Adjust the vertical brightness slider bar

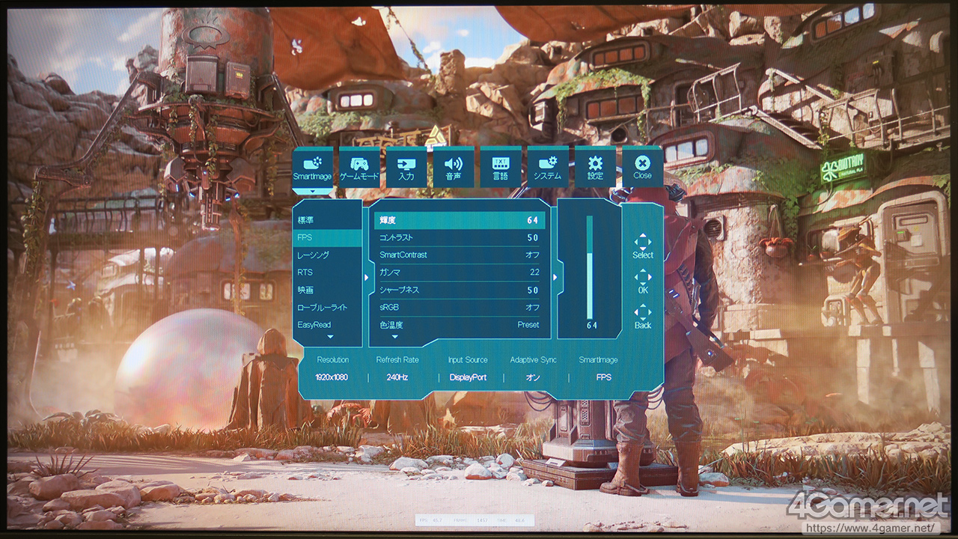pyautogui.click(x=590, y=267)
